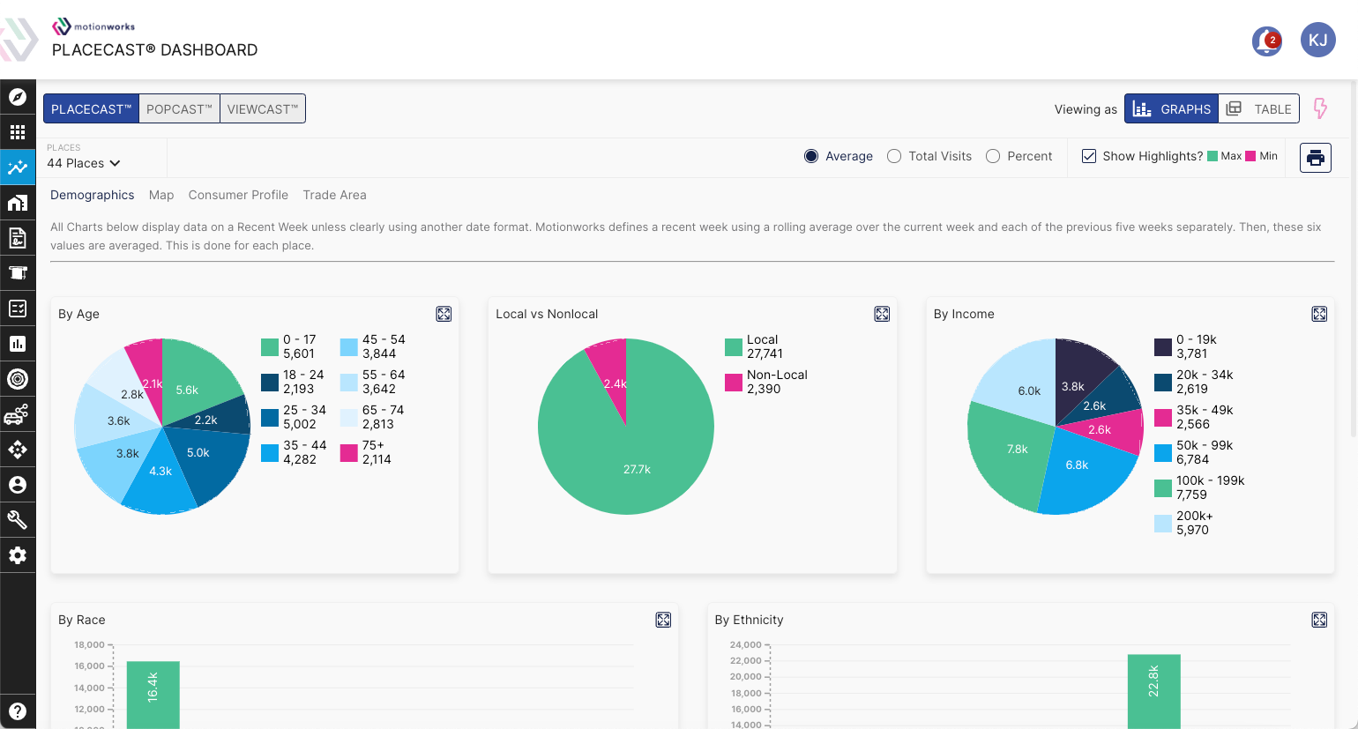1358x729 pixels.
Task: Select the trend line analytics sidebar icon
Action: click(18, 167)
